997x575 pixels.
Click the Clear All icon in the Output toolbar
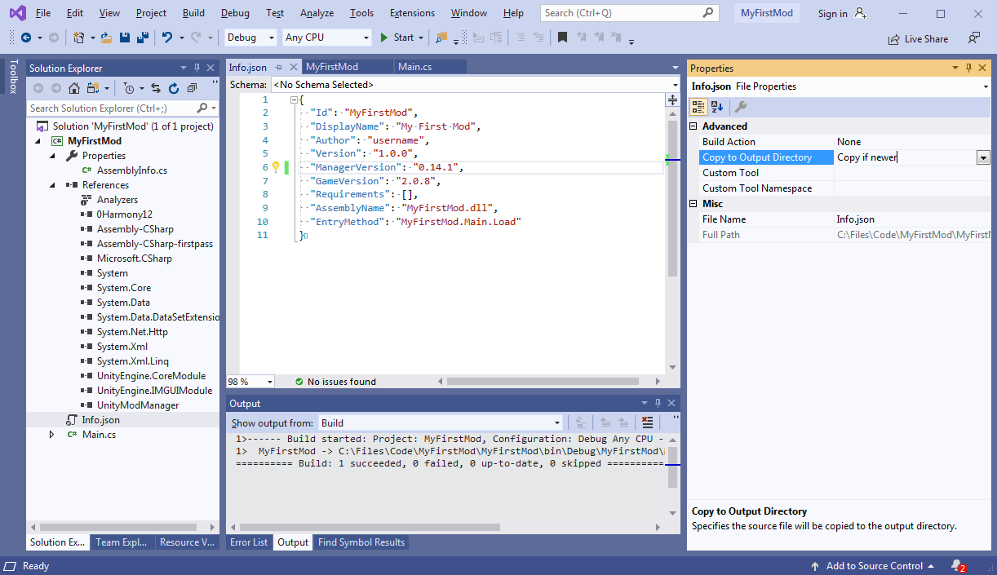point(647,422)
